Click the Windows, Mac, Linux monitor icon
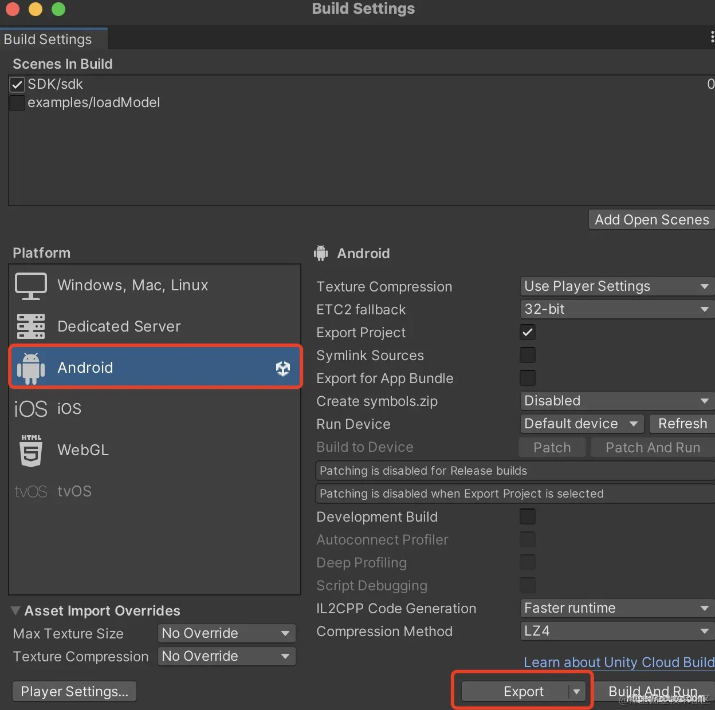715x710 pixels. click(x=30, y=286)
